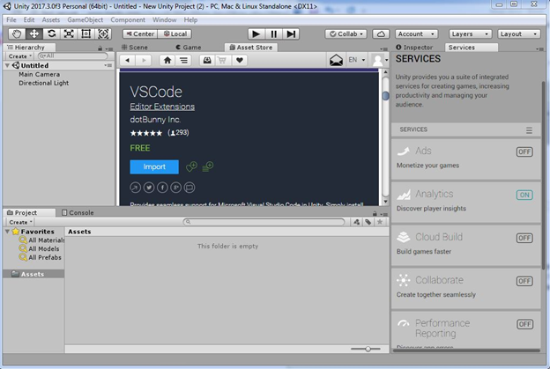Share VSCode asset on Google Plus
Viewport: 550px width, 369px height.
175,188
